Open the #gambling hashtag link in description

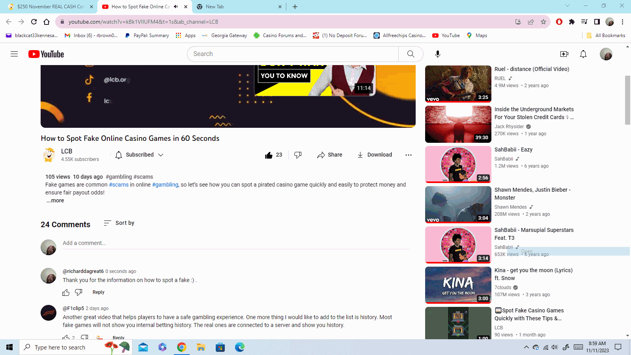pos(165,185)
